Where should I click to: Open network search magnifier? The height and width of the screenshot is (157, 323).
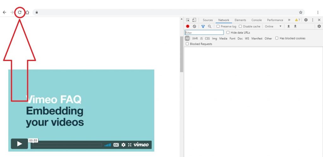(x=209, y=26)
